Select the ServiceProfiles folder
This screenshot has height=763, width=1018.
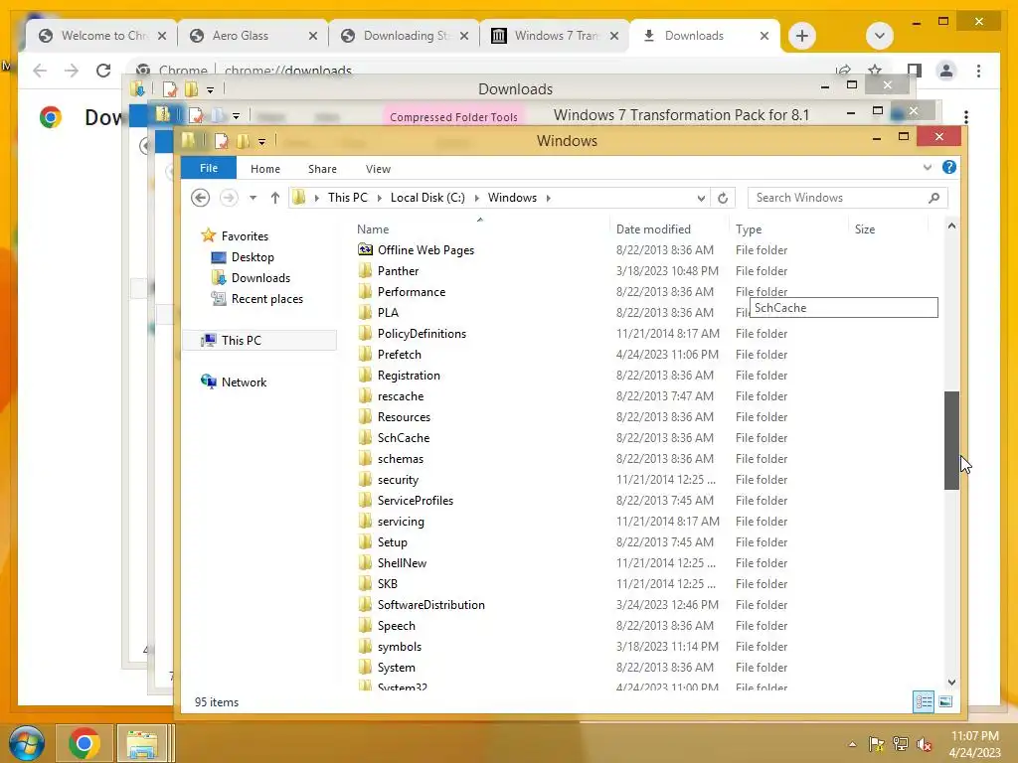pos(415,501)
